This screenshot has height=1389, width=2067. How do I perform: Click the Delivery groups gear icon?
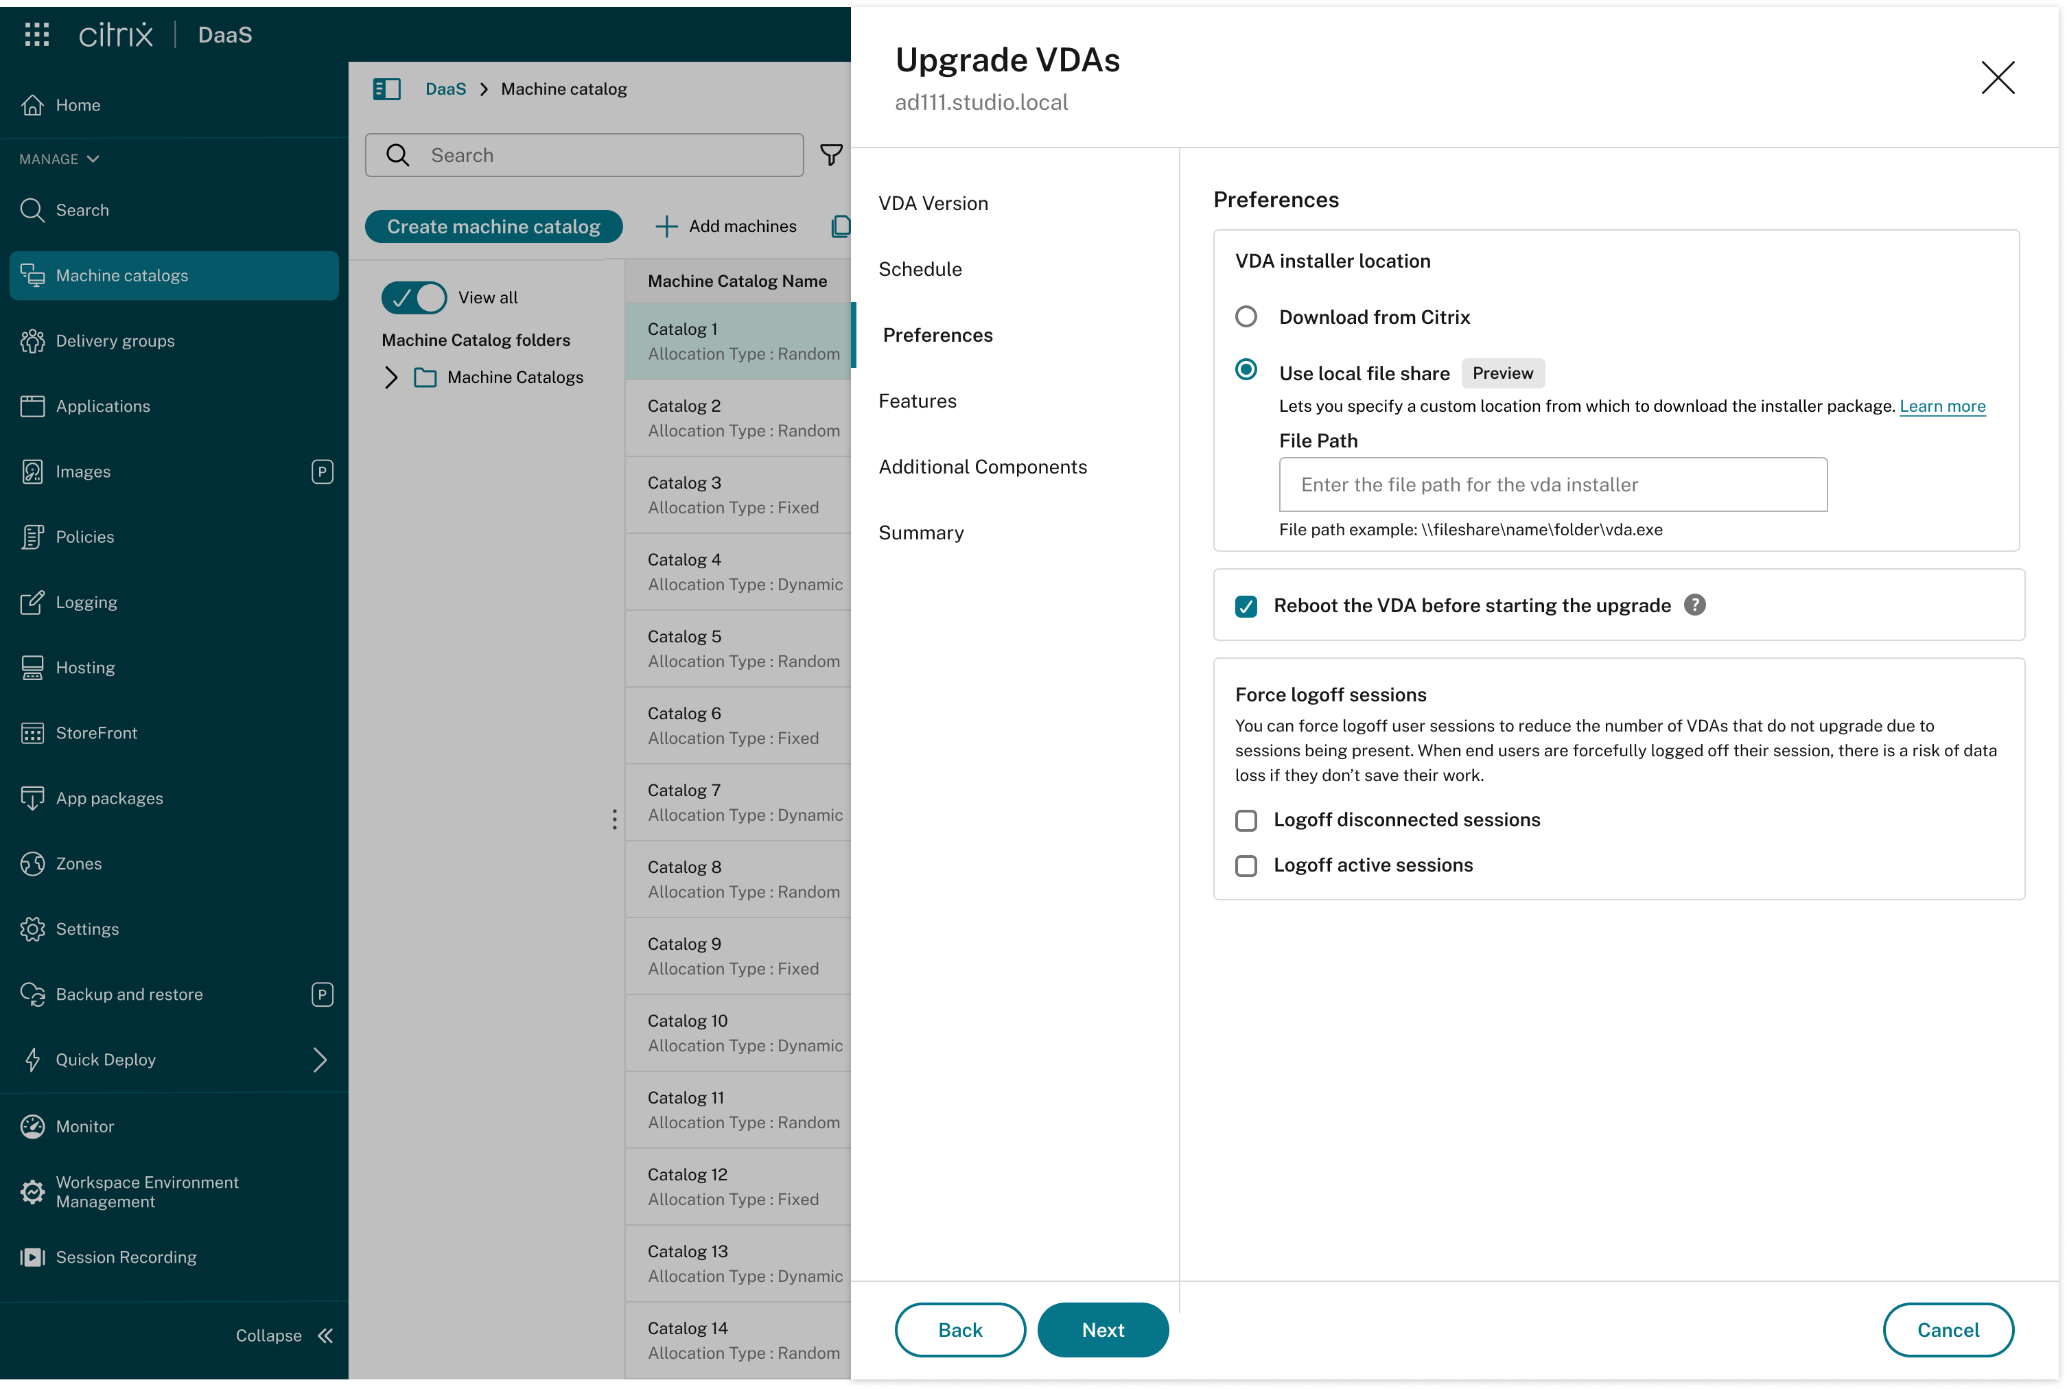pos(33,341)
